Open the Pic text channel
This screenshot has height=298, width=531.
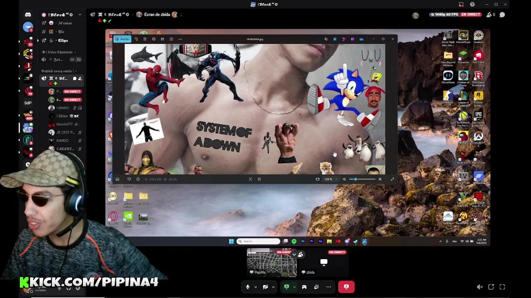click(60, 32)
